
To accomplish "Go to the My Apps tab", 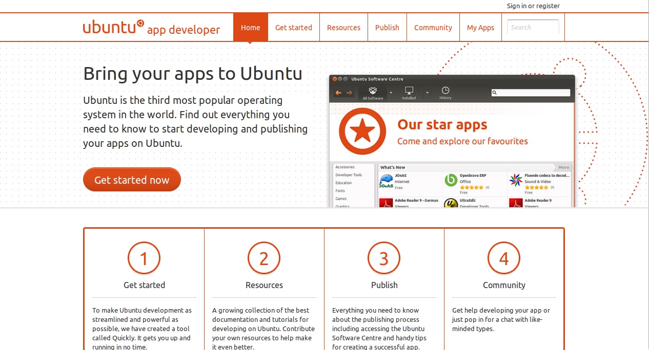I will tap(480, 28).
